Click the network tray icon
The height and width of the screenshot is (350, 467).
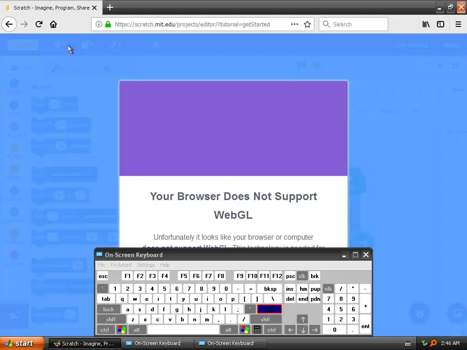(x=425, y=343)
